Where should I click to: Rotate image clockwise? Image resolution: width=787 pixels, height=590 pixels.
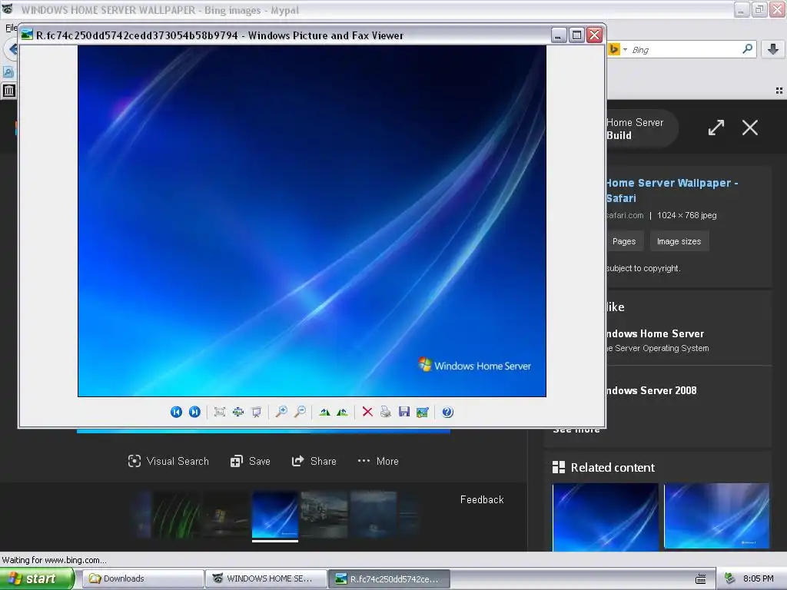coord(325,412)
